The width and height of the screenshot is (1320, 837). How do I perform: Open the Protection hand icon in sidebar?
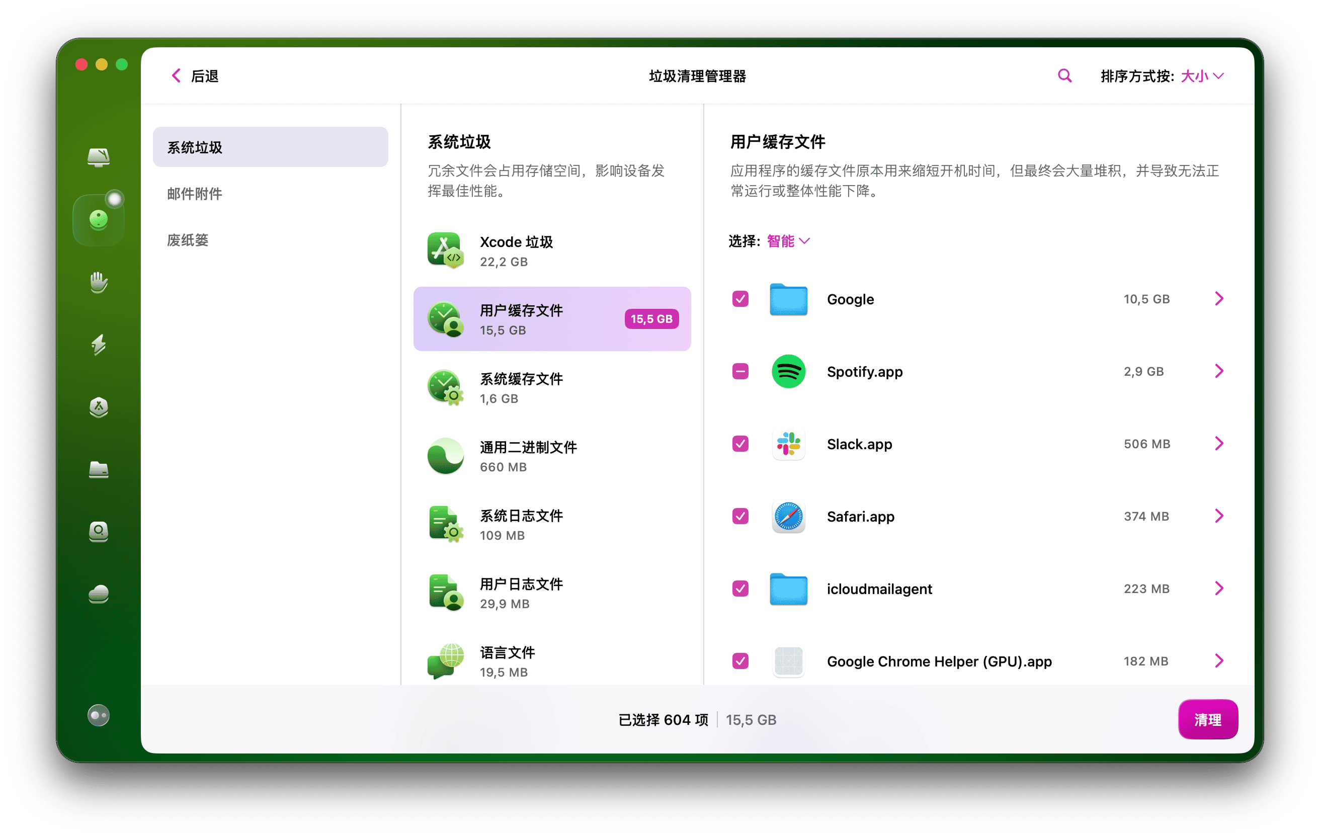(99, 283)
